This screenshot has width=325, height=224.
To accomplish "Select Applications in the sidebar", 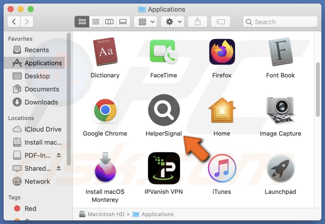I will click(34, 63).
